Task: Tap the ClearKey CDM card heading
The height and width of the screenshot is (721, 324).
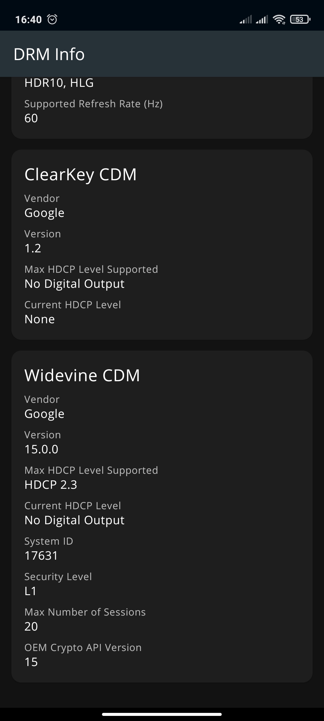Action: (x=80, y=174)
